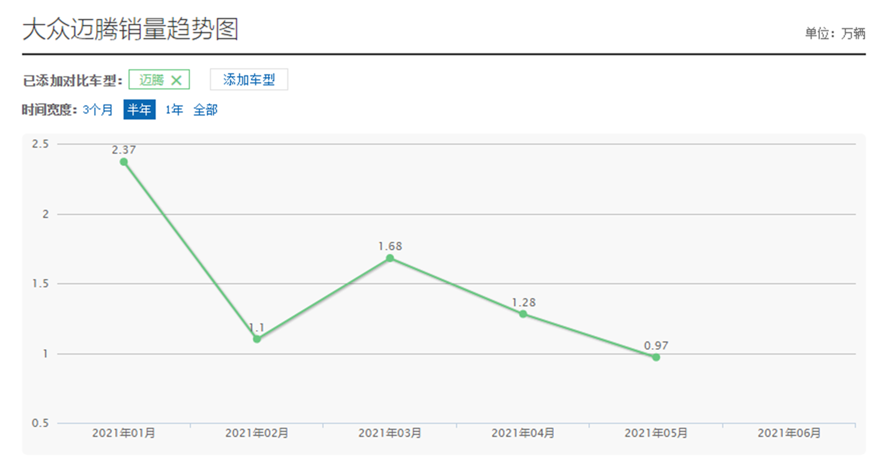
Task: Click the 2021年02月 axis label
Action: 257,433
